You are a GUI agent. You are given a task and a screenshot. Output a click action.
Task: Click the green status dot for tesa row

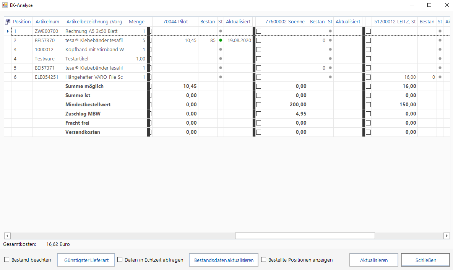pos(221,40)
